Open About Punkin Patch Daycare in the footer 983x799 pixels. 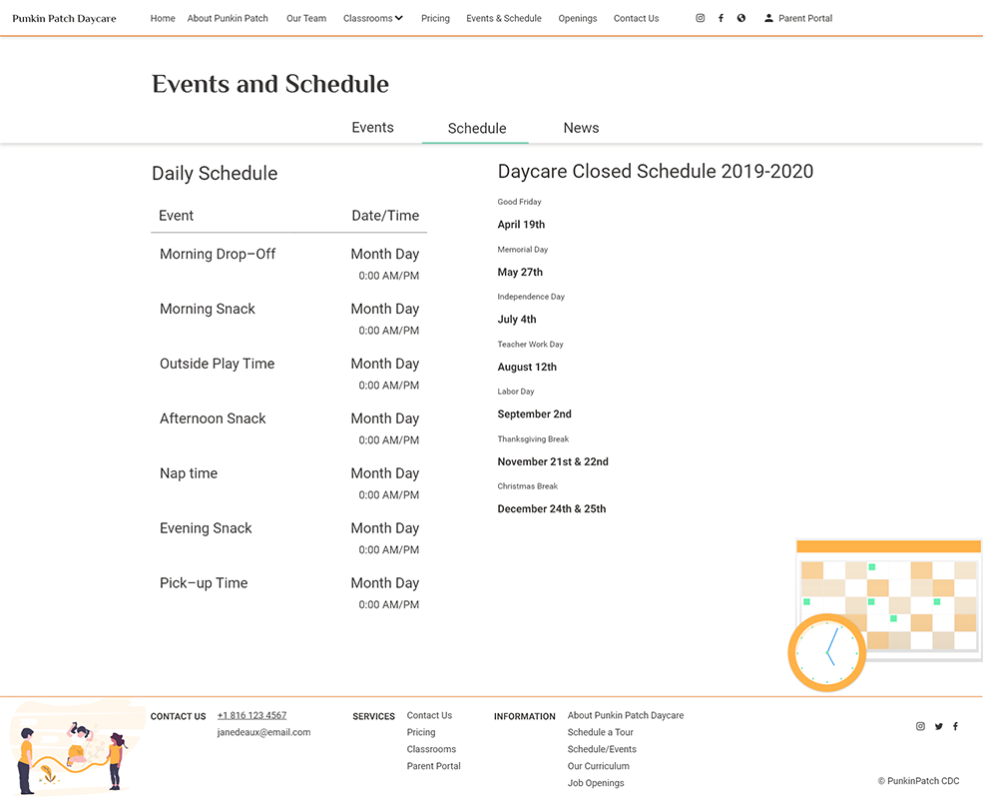click(625, 715)
